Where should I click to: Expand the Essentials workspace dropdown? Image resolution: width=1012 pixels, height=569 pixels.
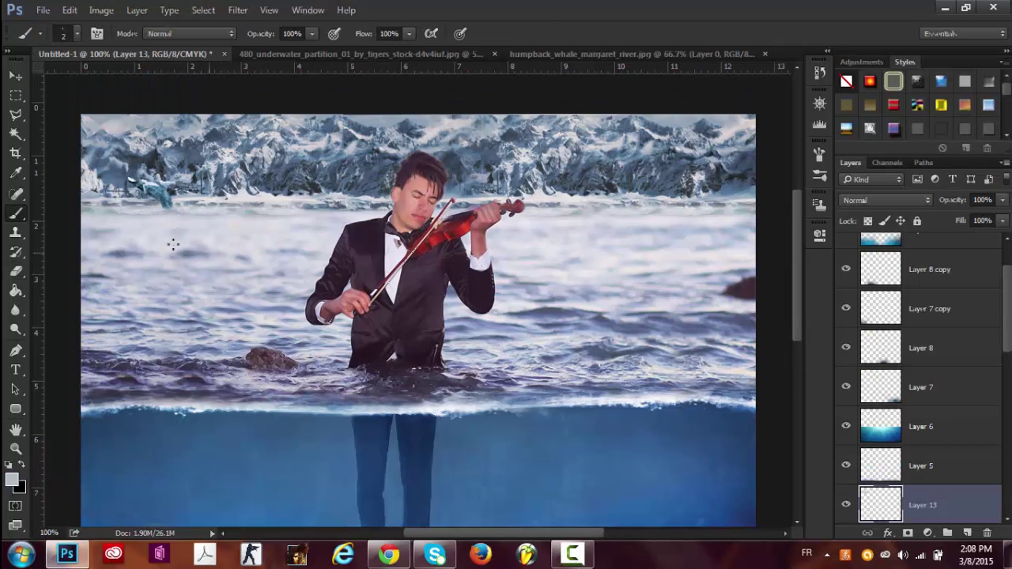coord(963,34)
